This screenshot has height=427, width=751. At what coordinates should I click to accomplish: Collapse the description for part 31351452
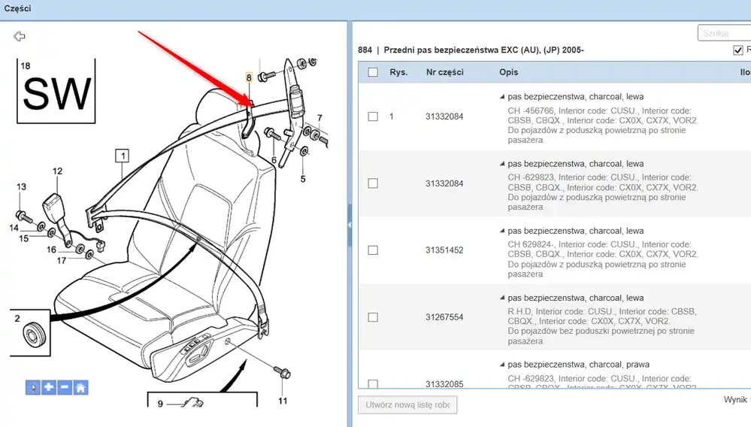(502, 231)
